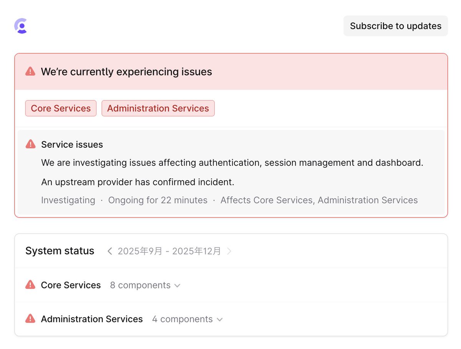
Task: Click warning icon beside Administration Services row
Action: tap(30, 318)
